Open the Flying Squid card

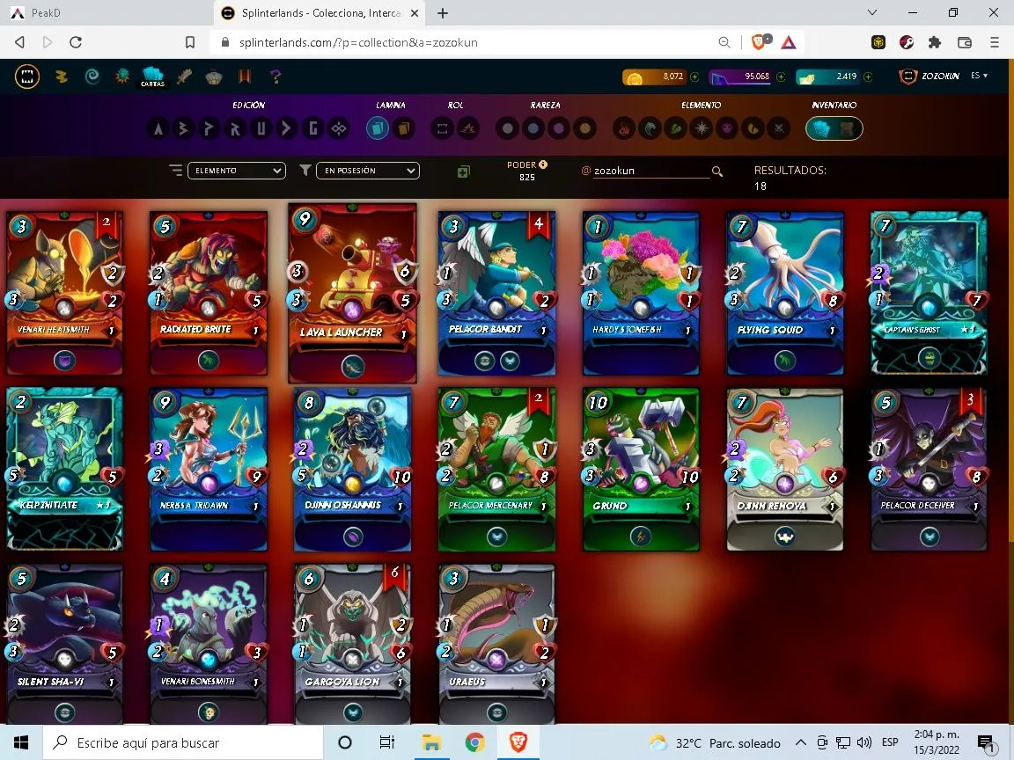coord(785,293)
